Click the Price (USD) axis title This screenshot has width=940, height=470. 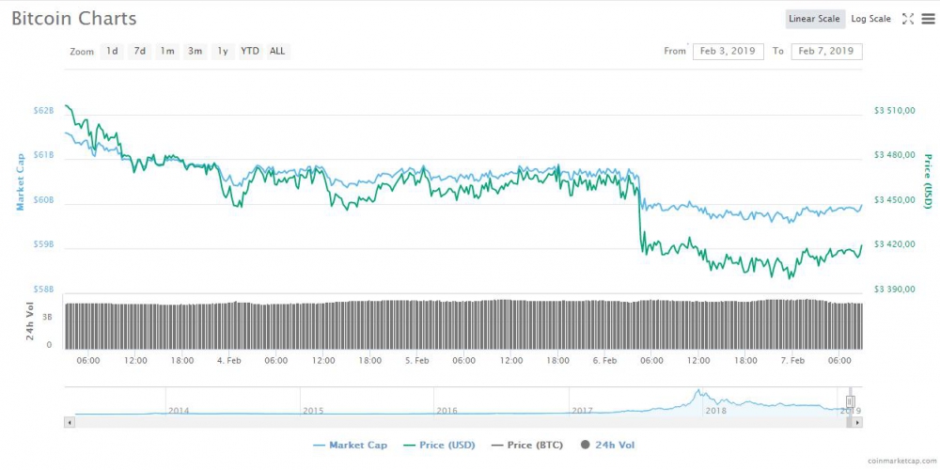click(928, 181)
